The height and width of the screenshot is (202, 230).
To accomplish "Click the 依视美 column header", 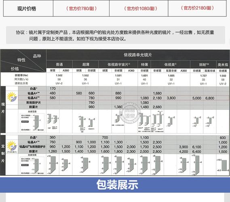I will tap(170, 64).
